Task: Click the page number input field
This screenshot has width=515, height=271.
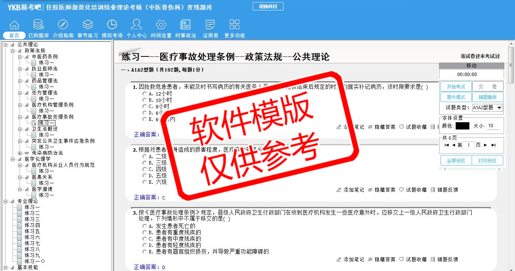Action: pos(468,145)
